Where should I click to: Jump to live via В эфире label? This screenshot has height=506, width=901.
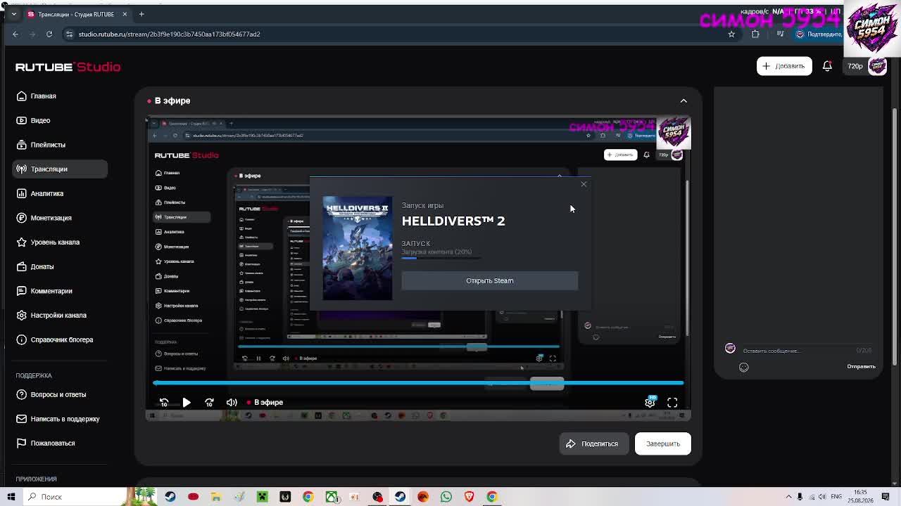(265, 403)
